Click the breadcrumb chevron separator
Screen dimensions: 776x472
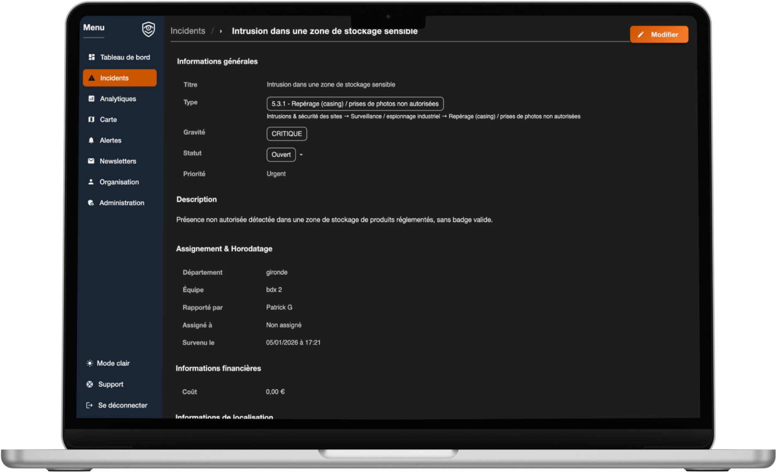221,31
